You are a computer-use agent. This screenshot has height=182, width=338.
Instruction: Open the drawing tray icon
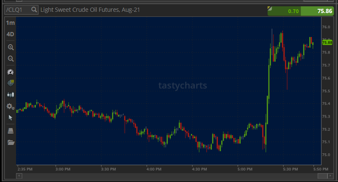11,131
